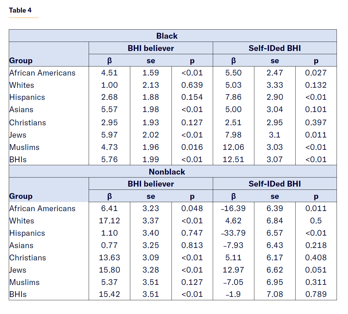Image resolution: width=348 pixels, height=314 pixels.
Task: Click the p-value cell 0.639
Action: pyautogui.click(x=192, y=85)
